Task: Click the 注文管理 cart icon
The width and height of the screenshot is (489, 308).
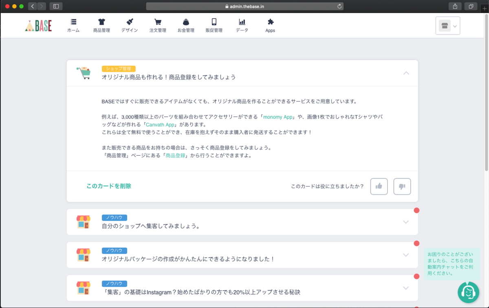Action: (157, 25)
